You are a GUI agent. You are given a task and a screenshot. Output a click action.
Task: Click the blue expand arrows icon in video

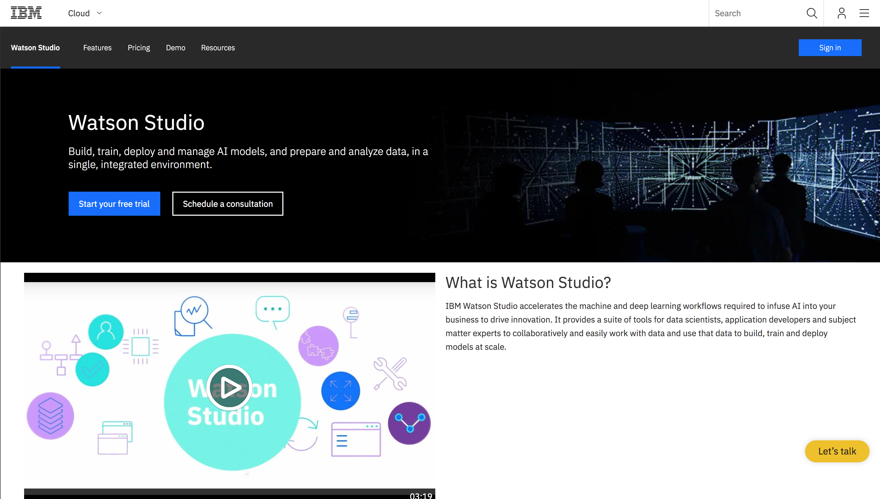click(x=340, y=391)
